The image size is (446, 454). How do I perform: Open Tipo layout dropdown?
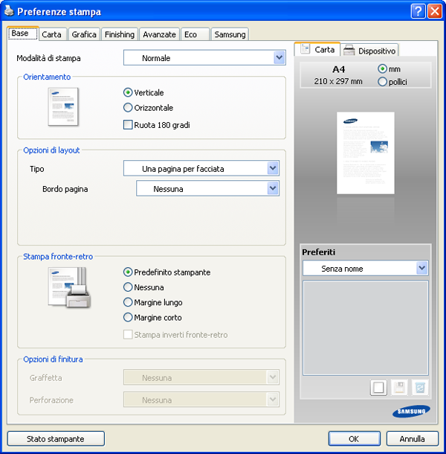[x=201, y=168]
